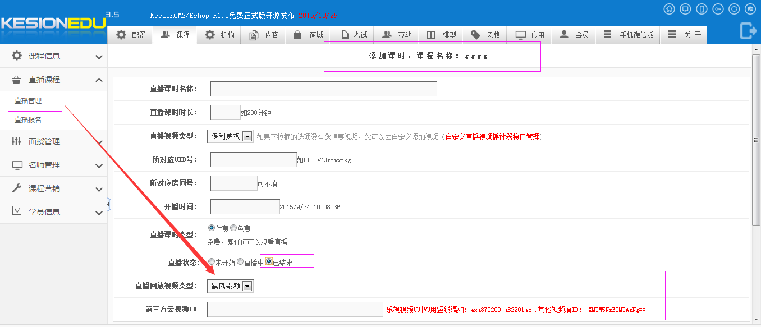Screen dimensions: 761x327
Task: Click the vertical scrollbar thumb on right
Action: pyautogui.click(x=755, y=140)
